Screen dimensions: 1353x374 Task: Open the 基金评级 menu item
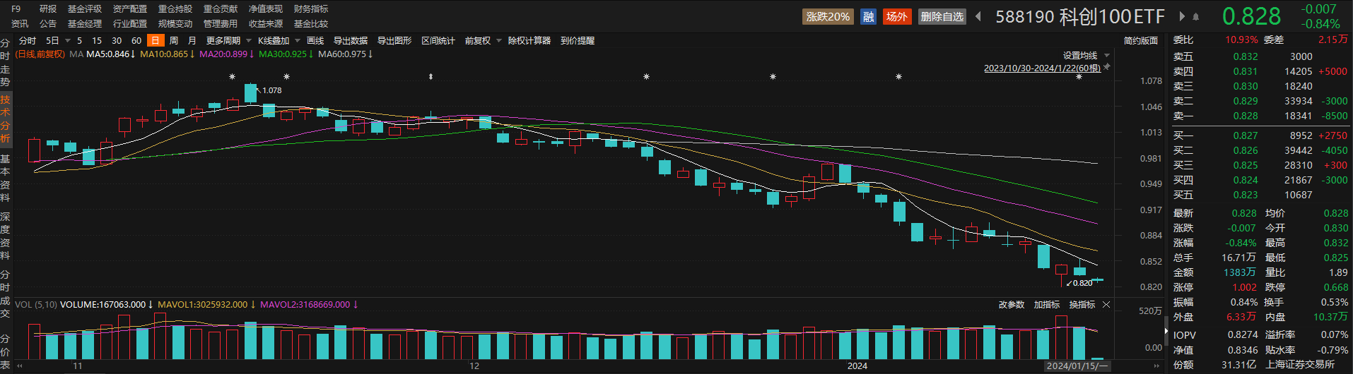click(85, 9)
